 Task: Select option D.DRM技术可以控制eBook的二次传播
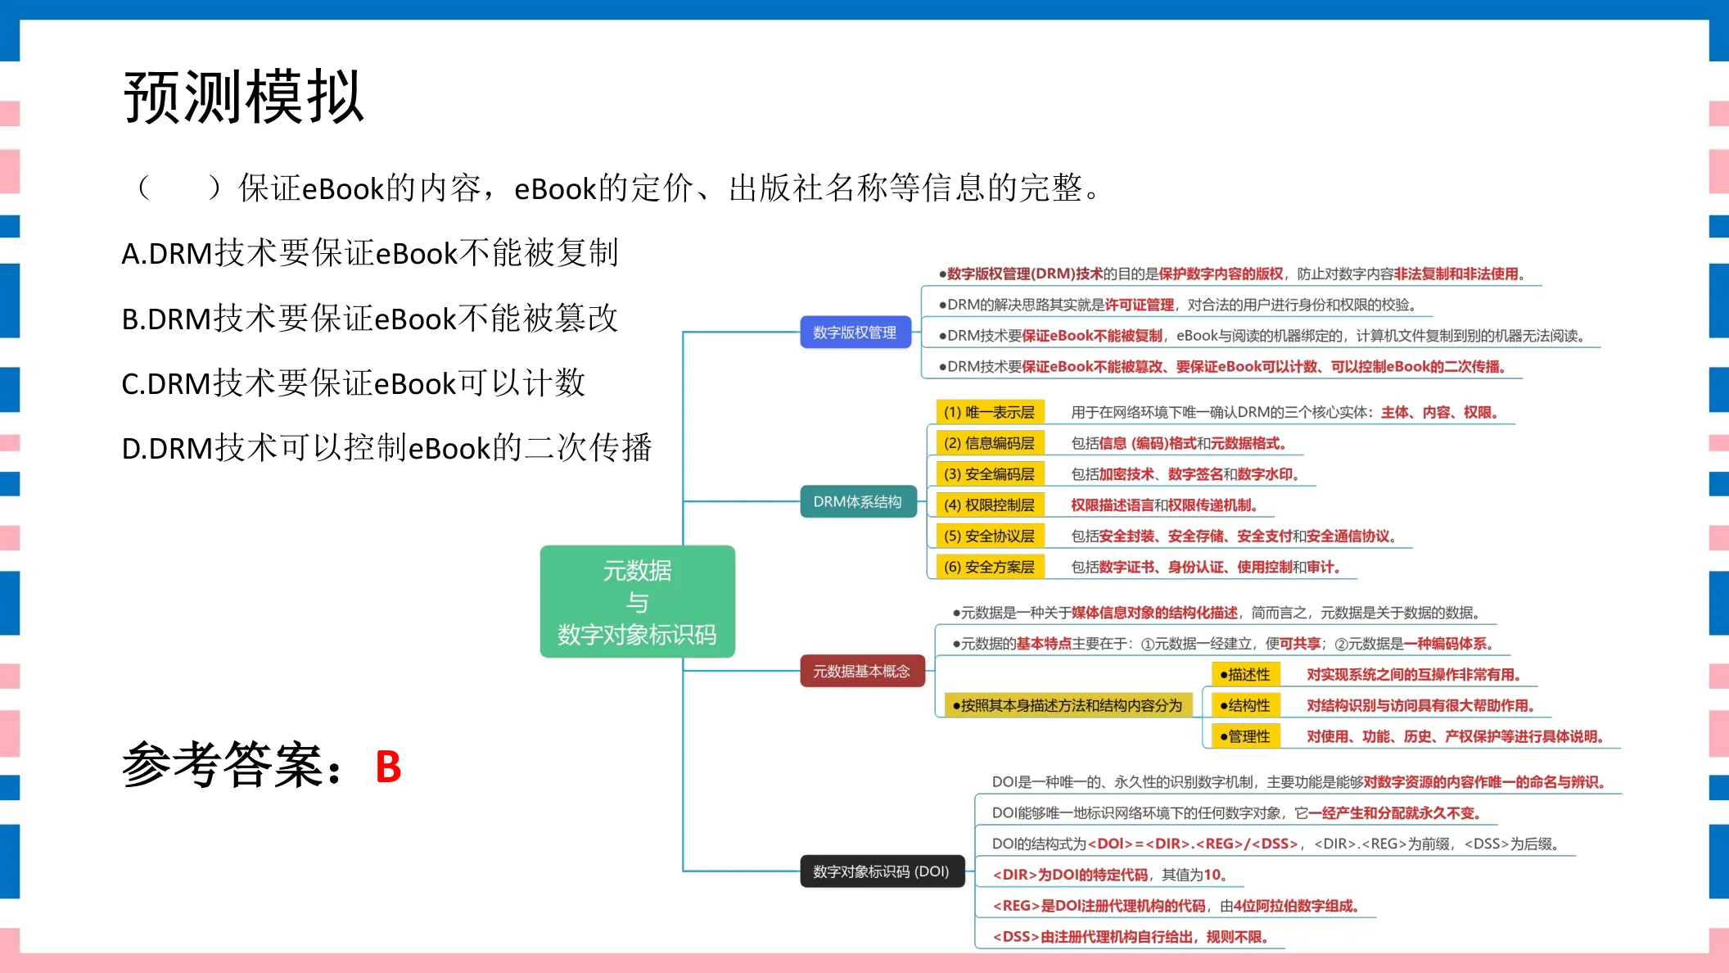(386, 447)
